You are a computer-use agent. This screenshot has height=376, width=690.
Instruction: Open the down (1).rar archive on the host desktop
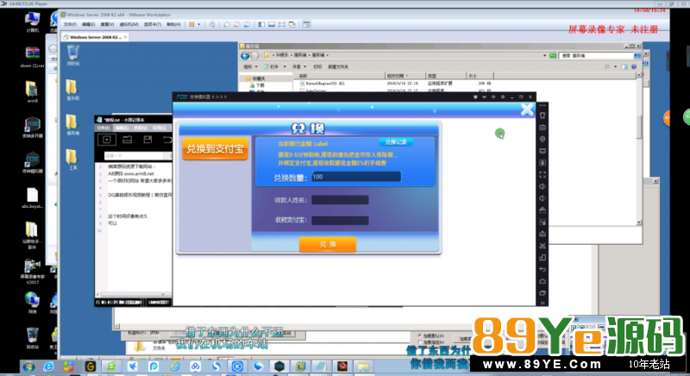pyautogui.click(x=32, y=57)
